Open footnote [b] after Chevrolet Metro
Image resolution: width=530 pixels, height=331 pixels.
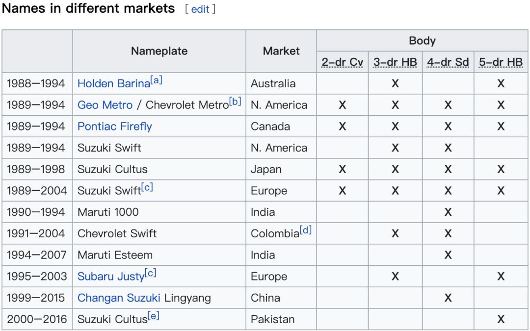[236, 102]
